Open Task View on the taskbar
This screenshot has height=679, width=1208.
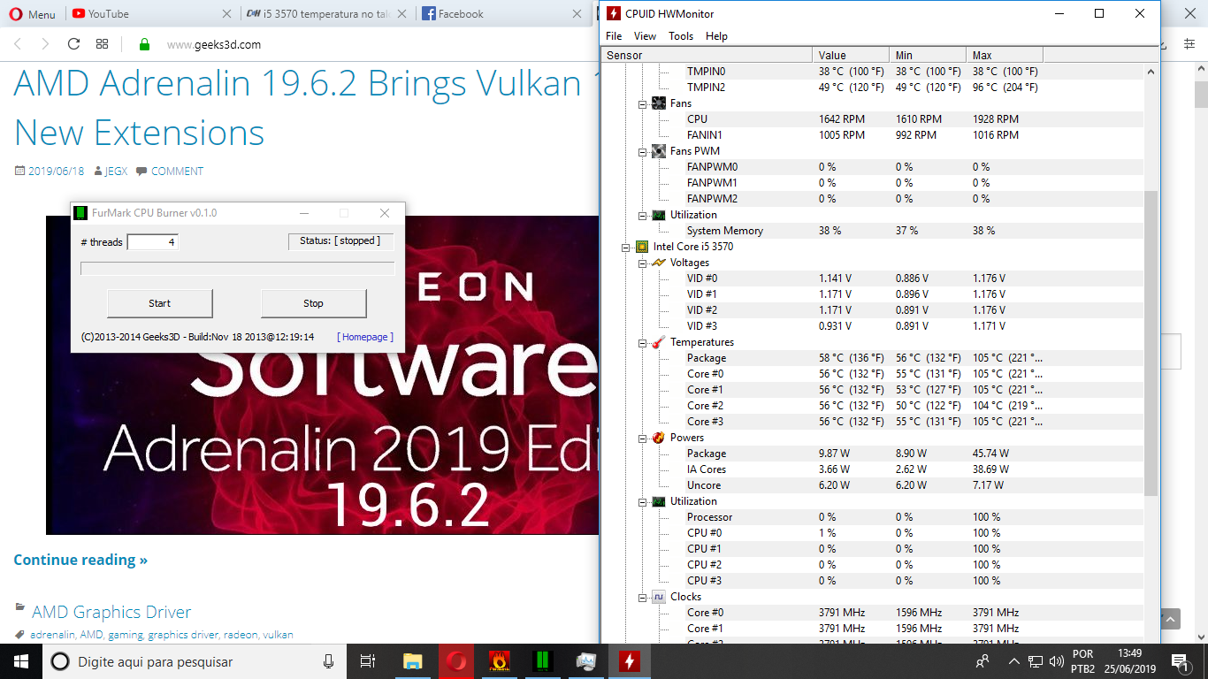pyautogui.click(x=368, y=661)
